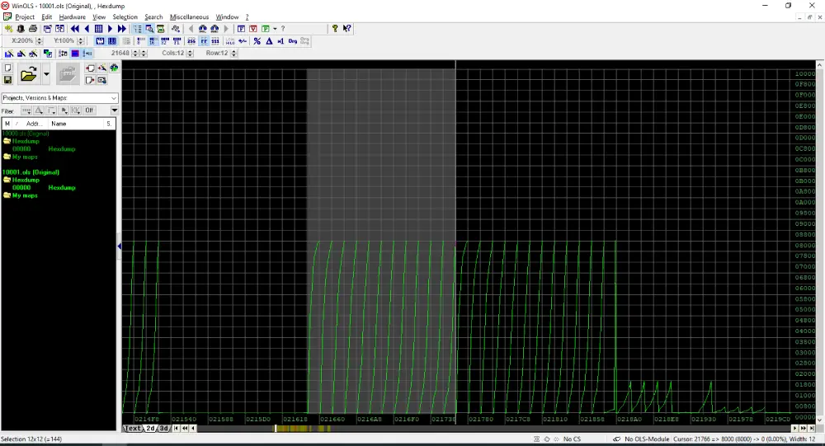The height and width of the screenshot is (446, 825).
Task: Select 10001.ols (Original) project entry
Action: coord(31,172)
